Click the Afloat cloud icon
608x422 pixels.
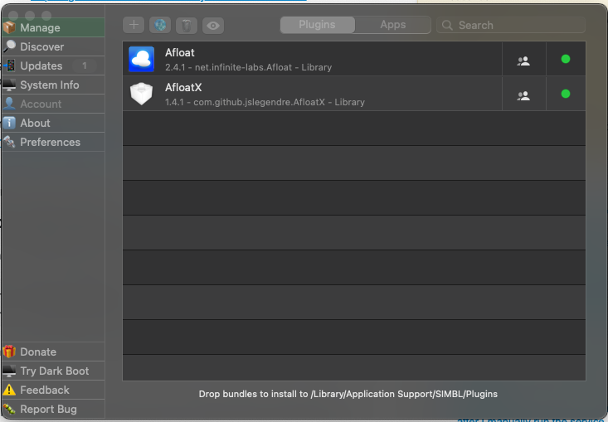(142, 59)
